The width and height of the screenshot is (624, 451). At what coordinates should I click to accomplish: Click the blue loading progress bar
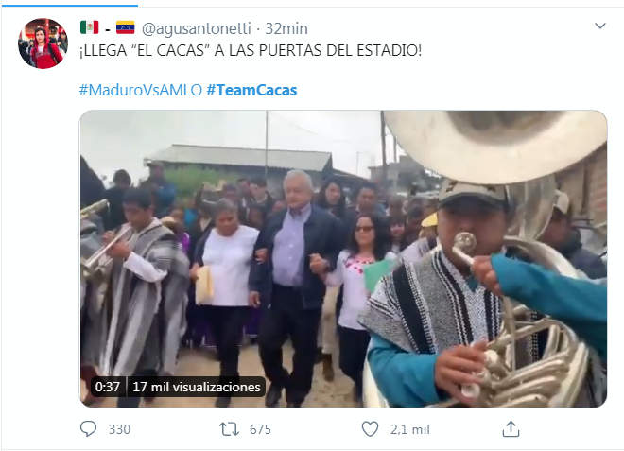(x=69, y=5)
